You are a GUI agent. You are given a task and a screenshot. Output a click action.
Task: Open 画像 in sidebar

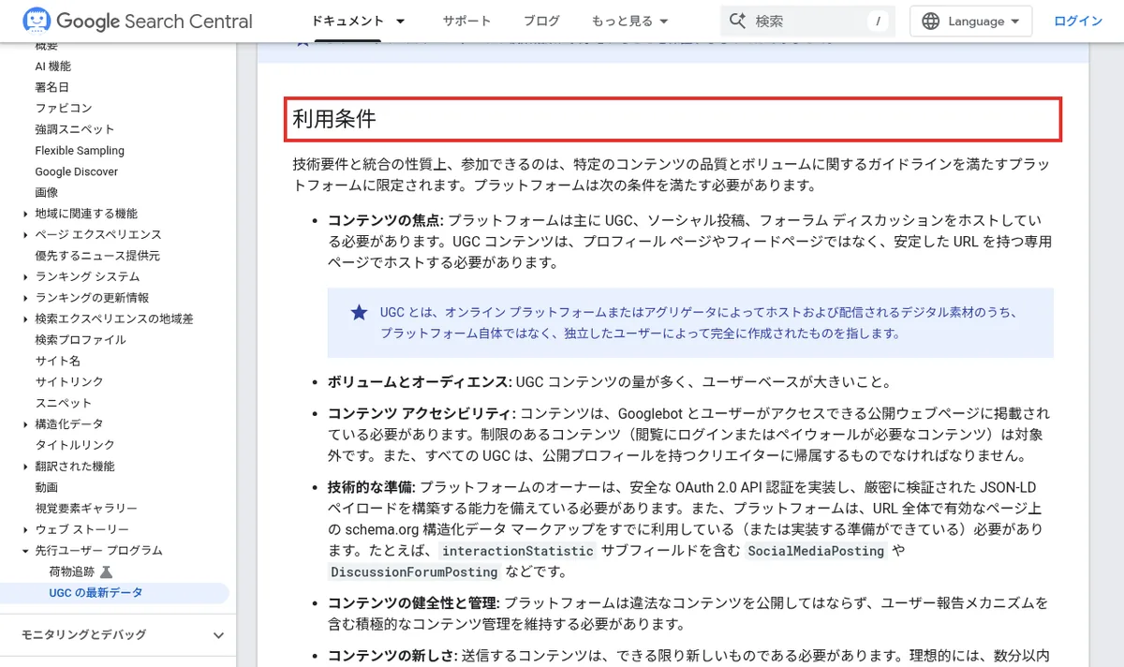(x=47, y=192)
